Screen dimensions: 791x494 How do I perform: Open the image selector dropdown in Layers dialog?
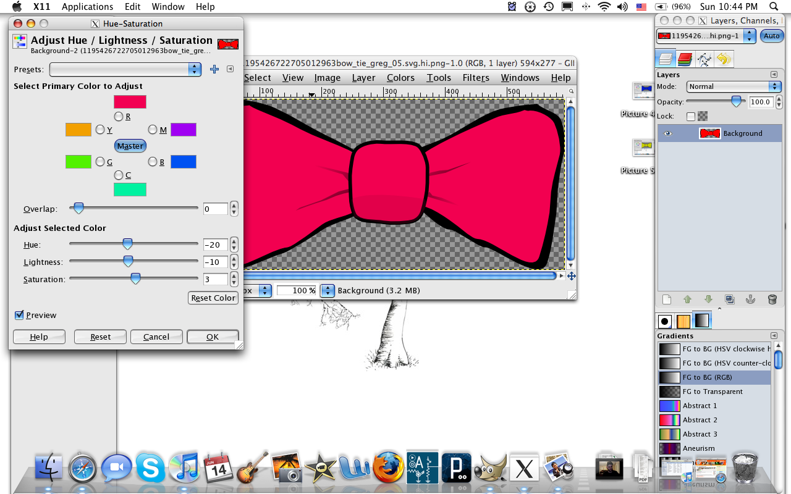pos(706,36)
